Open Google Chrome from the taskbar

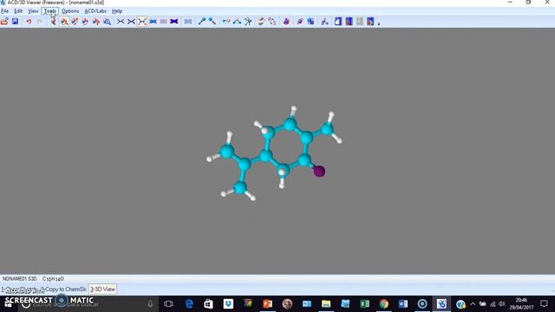[383, 304]
